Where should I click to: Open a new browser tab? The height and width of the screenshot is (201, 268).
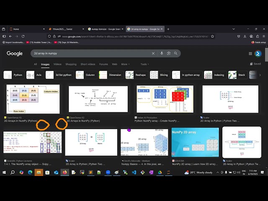168,29
